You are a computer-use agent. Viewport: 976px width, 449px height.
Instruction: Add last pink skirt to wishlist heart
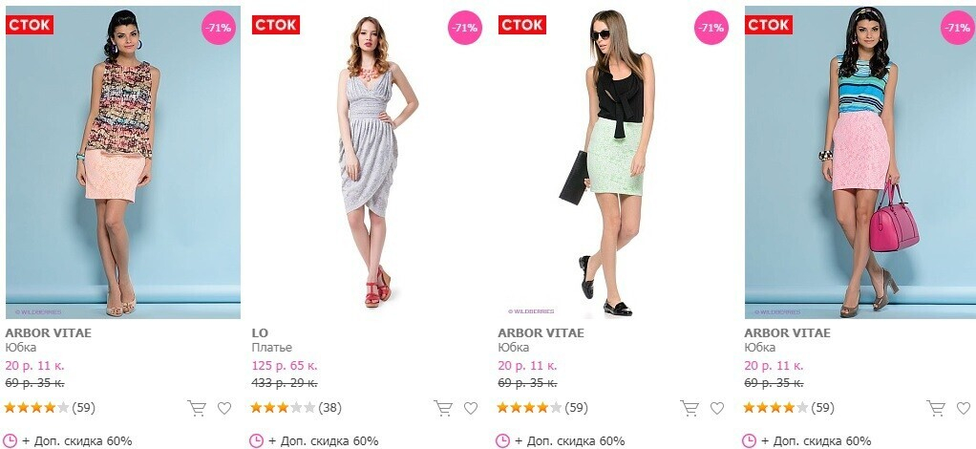tap(964, 408)
